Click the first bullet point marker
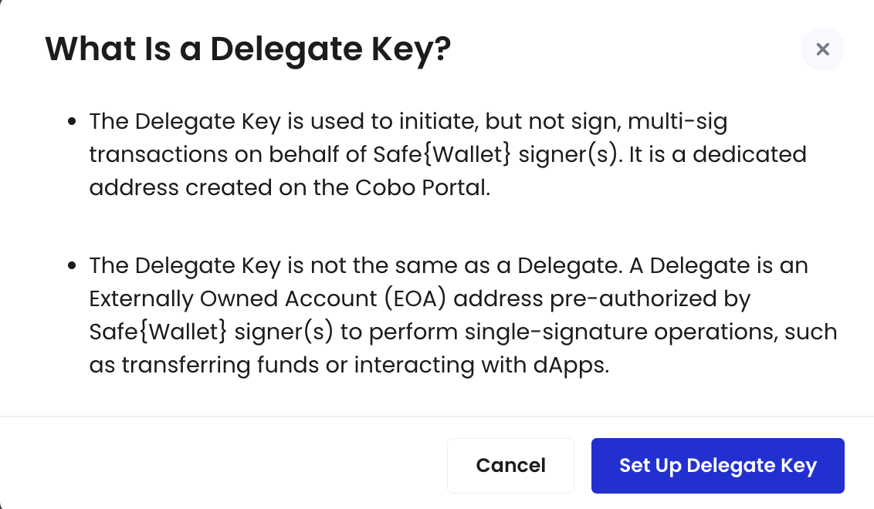This screenshot has height=509, width=874. point(72,121)
